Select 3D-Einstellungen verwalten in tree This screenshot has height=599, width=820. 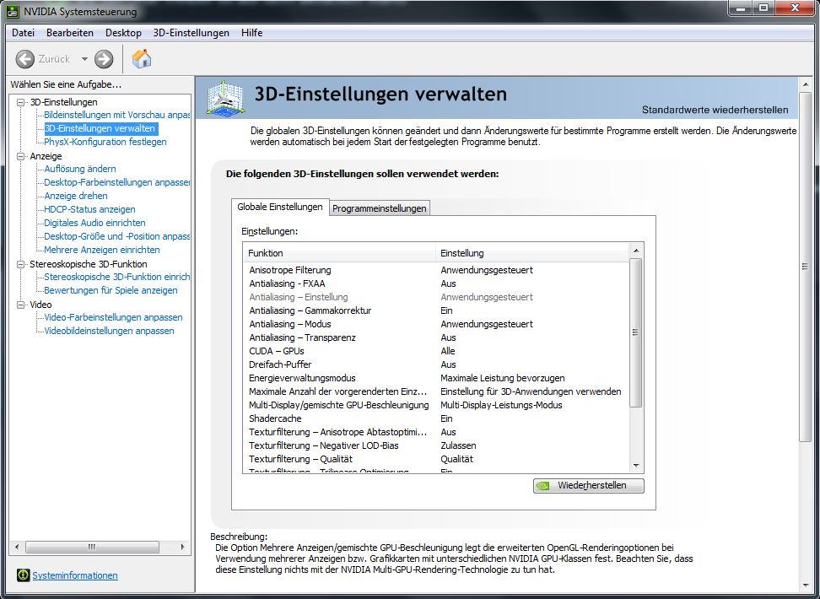[x=100, y=128]
